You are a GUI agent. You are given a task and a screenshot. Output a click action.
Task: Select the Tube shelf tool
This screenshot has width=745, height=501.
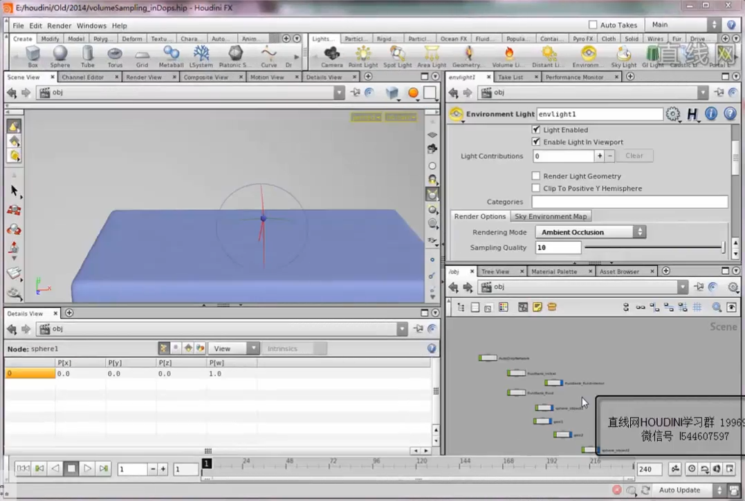pos(87,57)
